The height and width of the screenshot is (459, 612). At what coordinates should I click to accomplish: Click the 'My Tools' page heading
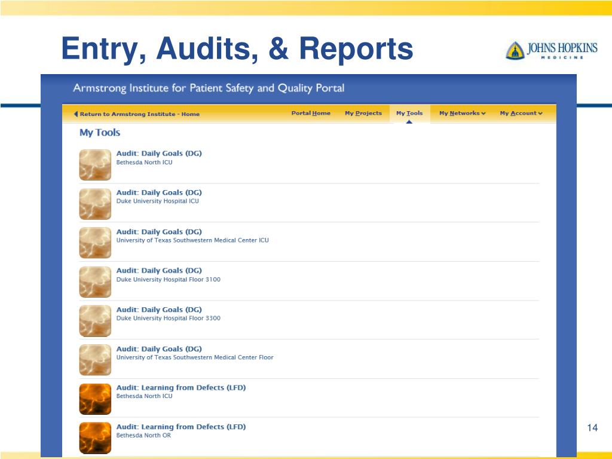tap(100, 133)
